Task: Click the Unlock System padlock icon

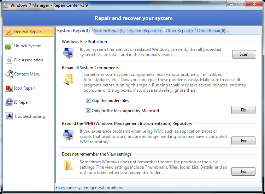Action: 9,46
